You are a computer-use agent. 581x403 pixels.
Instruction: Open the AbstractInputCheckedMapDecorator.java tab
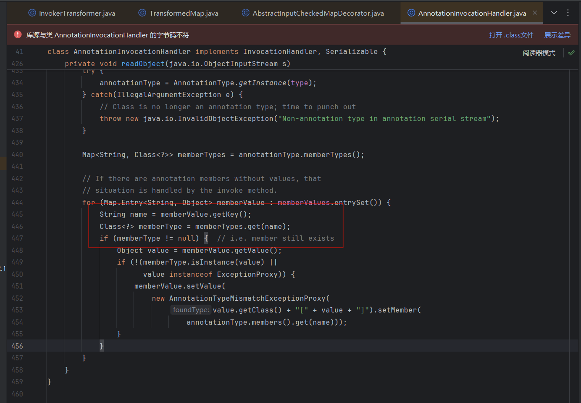[318, 13]
